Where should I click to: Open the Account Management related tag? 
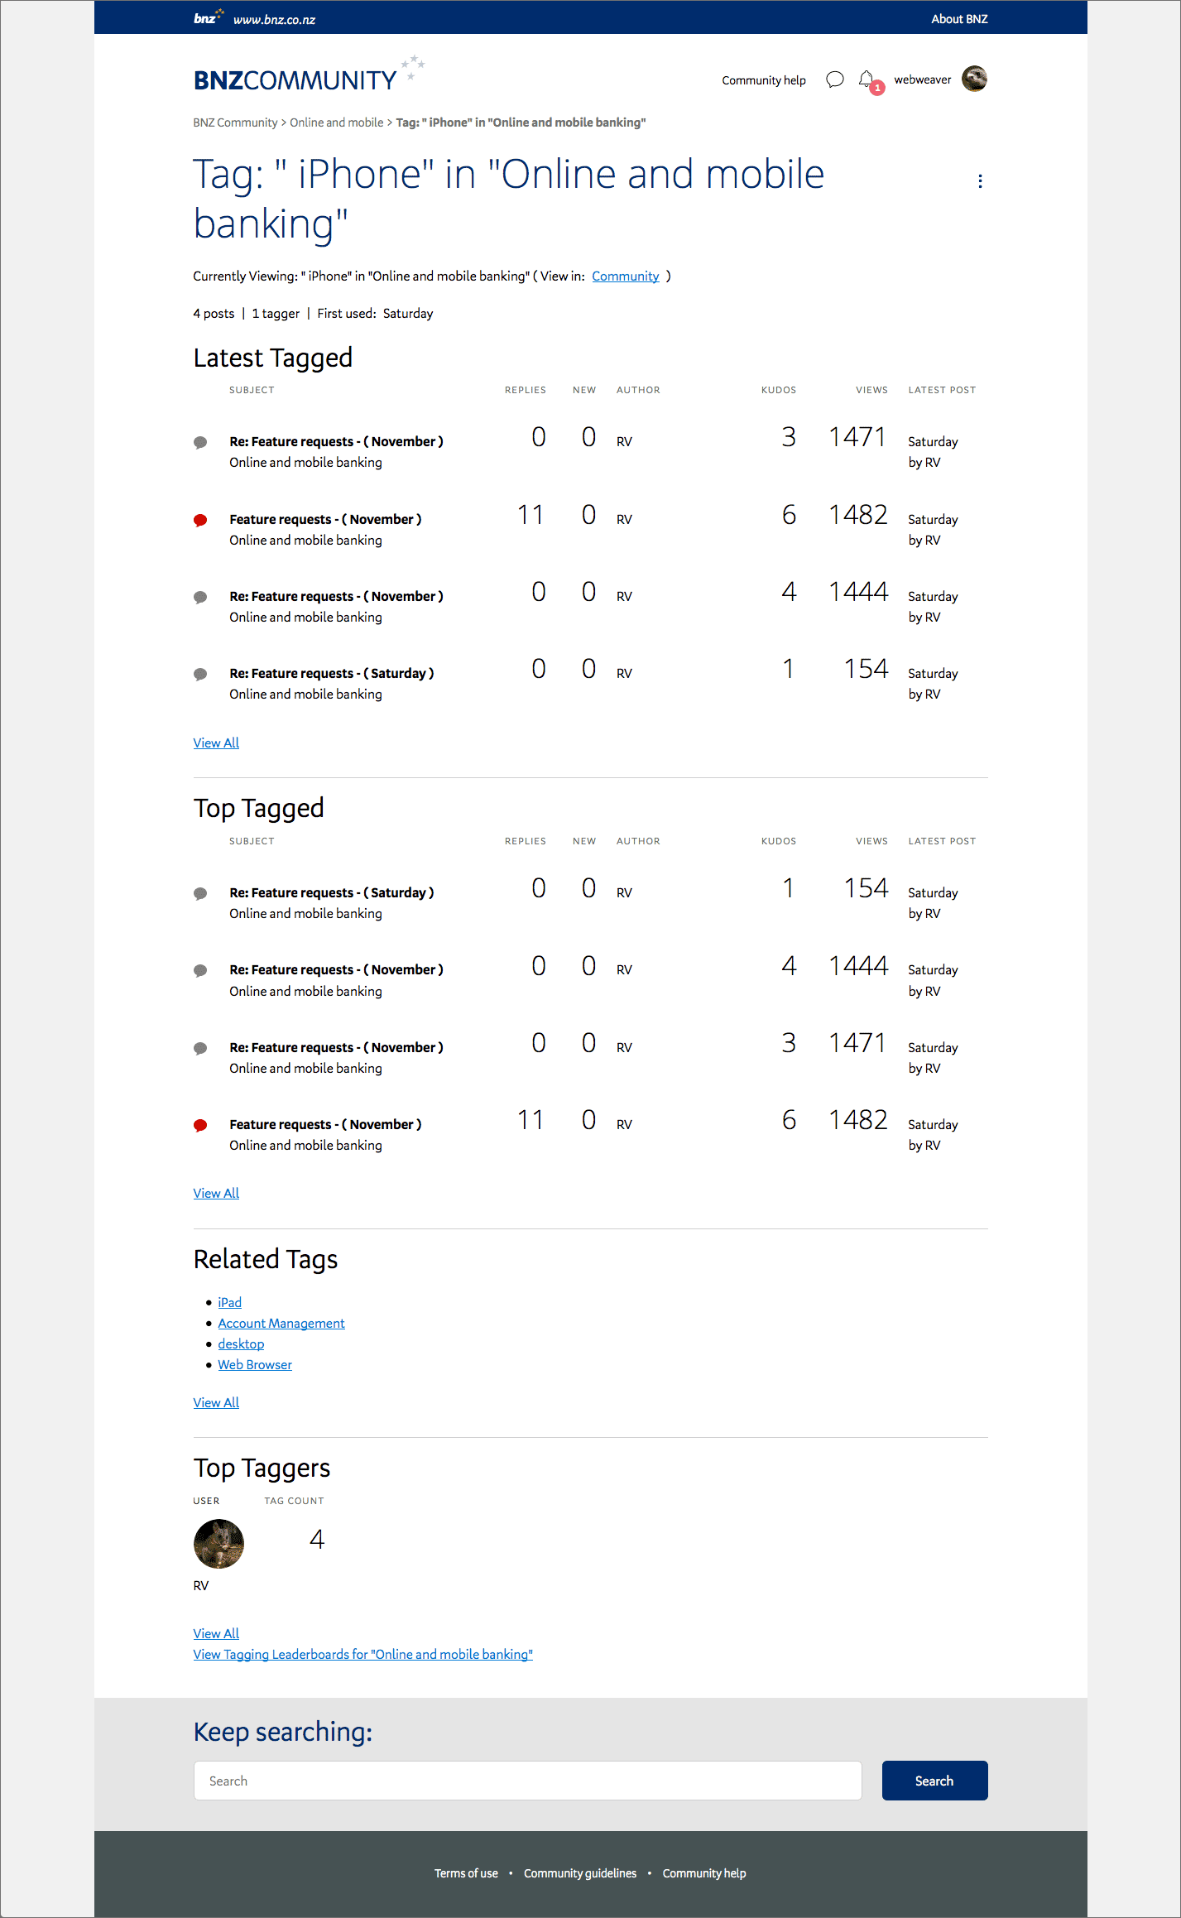point(281,1324)
